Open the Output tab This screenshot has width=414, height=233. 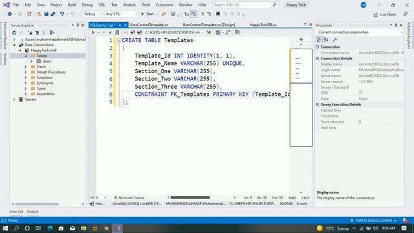[33, 212]
